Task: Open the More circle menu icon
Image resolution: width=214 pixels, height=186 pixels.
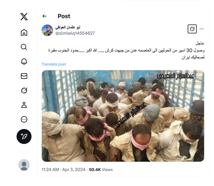Action: point(24,119)
